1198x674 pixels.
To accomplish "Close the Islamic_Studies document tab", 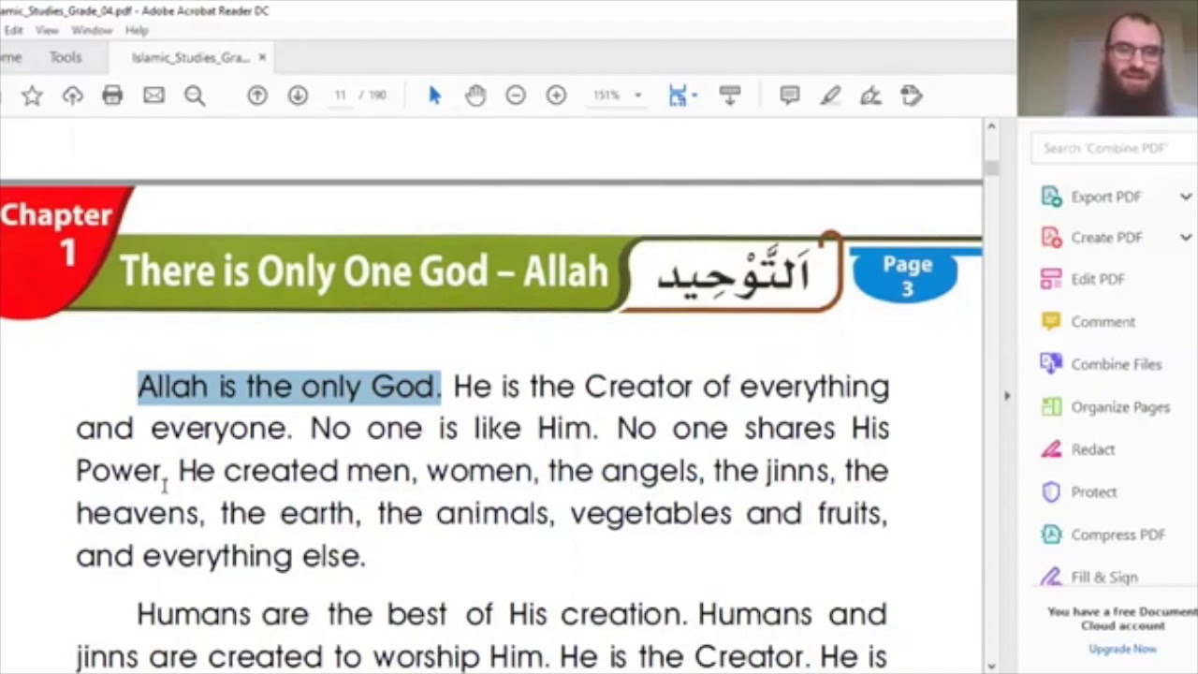I will click(x=262, y=58).
